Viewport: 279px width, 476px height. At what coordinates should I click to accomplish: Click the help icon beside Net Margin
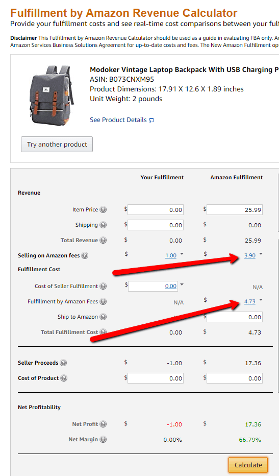104,439
